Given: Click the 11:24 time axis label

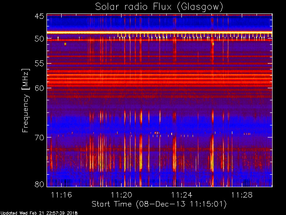Looking at the screenshot, I should coord(182,195).
